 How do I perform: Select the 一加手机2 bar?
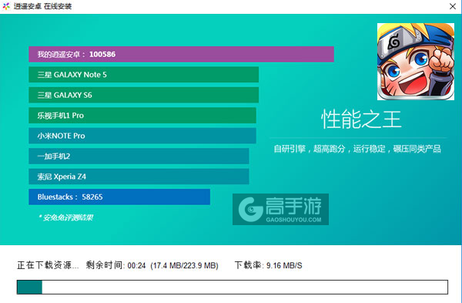click(139, 156)
